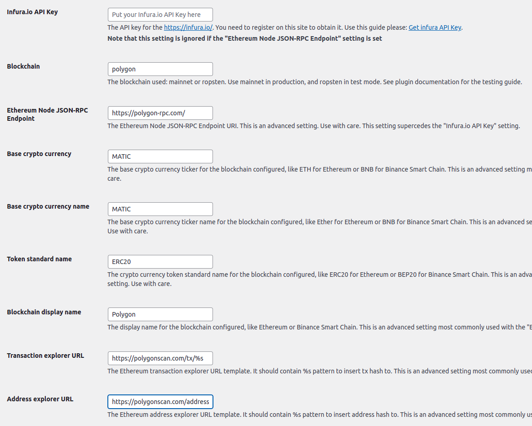Click the "Base crypto currency" label text
Image resolution: width=532 pixels, height=426 pixels.
tap(39, 154)
